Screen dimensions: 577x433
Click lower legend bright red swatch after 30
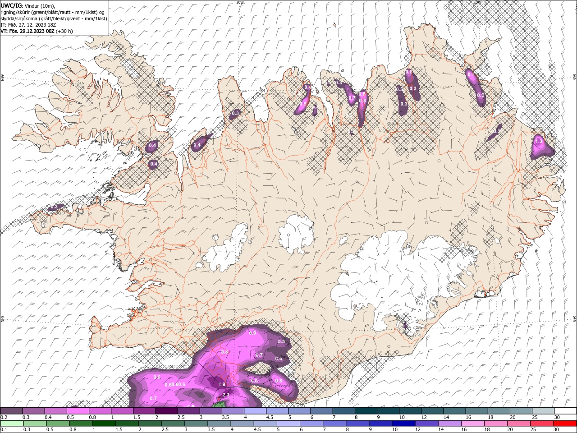pos(564,423)
